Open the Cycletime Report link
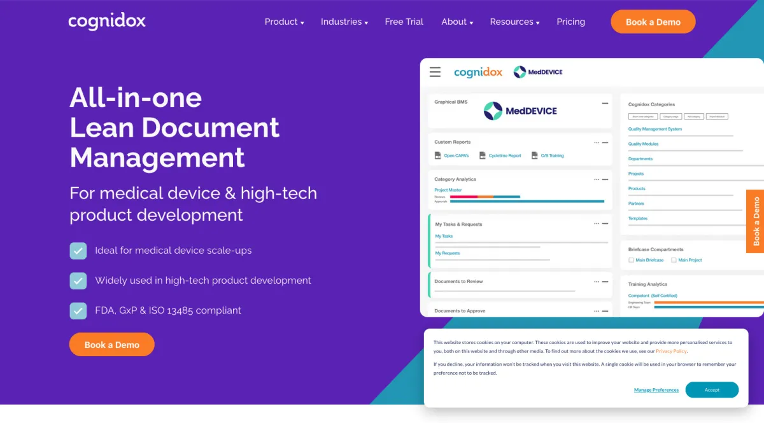The width and height of the screenshot is (764, 423). [x=505, y=155]
